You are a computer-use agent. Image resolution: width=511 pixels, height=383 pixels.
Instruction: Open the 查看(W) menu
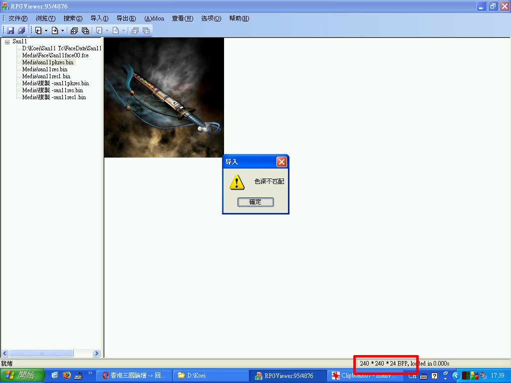[183, 18]
